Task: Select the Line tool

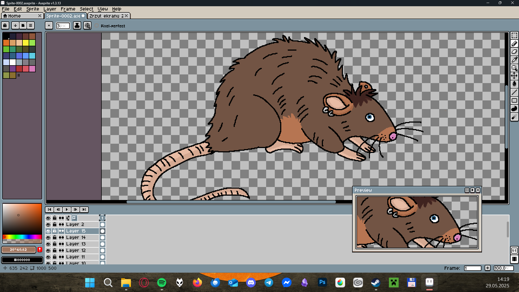Action: click(x=514, y=92)
